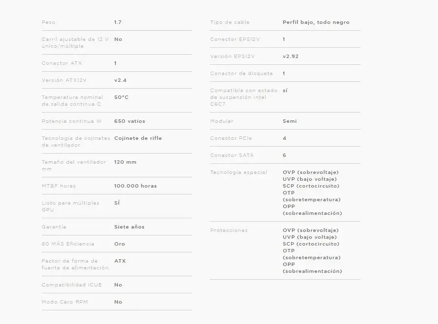The image size is (438, 324).
Task: Click the "Garantía" label
Action: (x=54, y=227)
